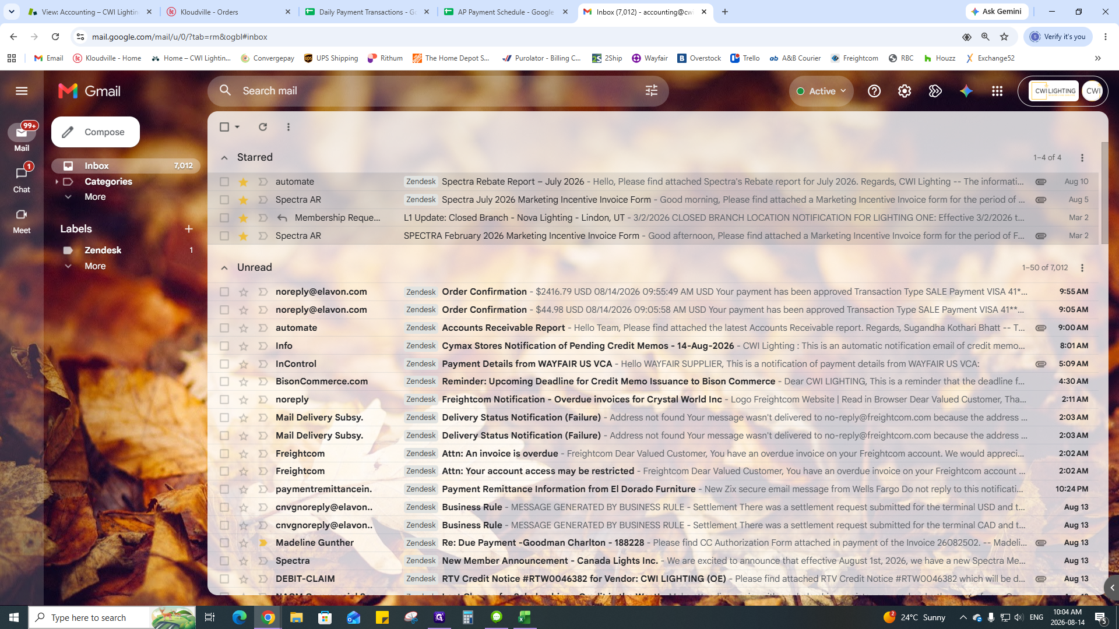Expand More under Categories
The image size is (1119, 629).
(95, 197)
